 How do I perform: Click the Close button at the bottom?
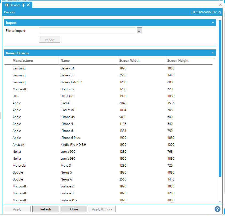(74, 209)
